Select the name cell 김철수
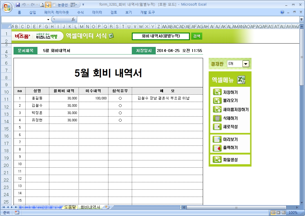This screenshot has height=216, width=305. coord(37,106)
